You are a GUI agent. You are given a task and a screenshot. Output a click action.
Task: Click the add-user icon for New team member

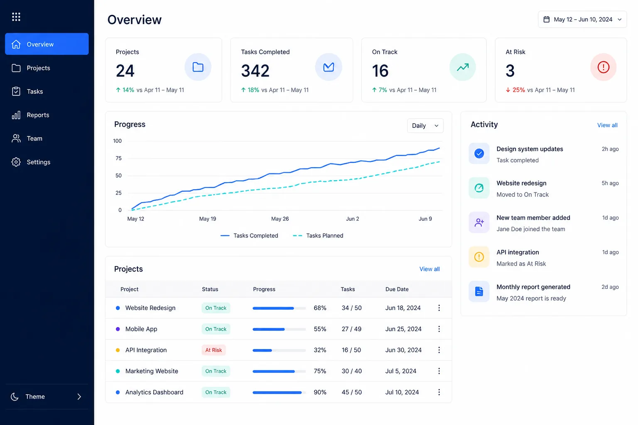click(x=479, y=222)
